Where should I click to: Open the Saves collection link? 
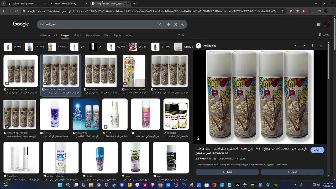tap(324, 35)
